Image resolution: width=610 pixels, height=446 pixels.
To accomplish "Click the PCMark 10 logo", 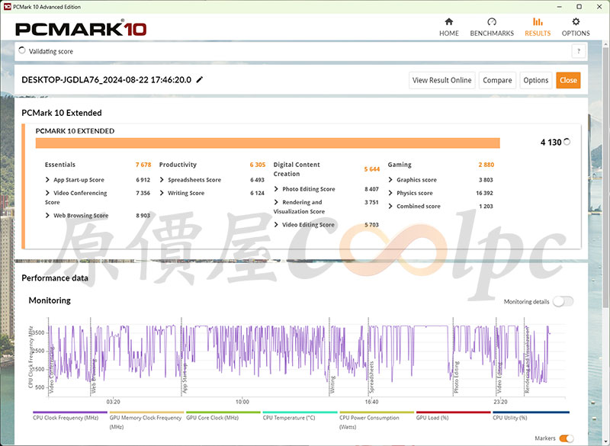I will tap(81, 29).
